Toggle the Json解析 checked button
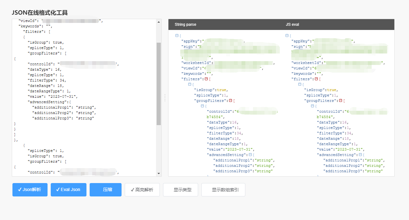The image size is (409, 220). tap(30, 190)
